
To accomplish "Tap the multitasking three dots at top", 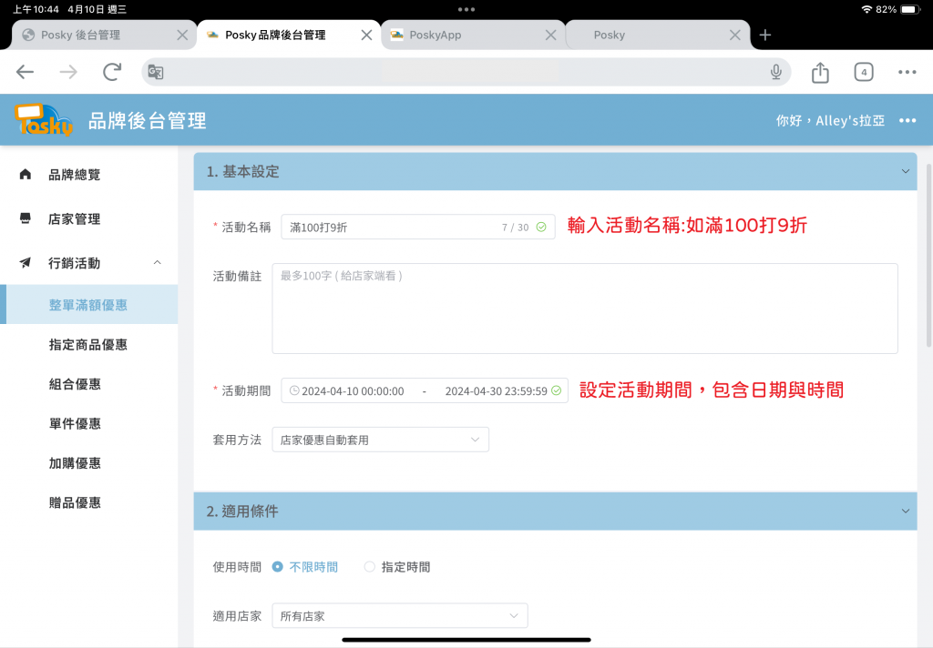I will click(x=466, y=9).
